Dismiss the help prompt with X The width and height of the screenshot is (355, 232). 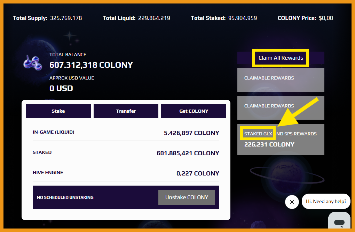pos(292,202)
